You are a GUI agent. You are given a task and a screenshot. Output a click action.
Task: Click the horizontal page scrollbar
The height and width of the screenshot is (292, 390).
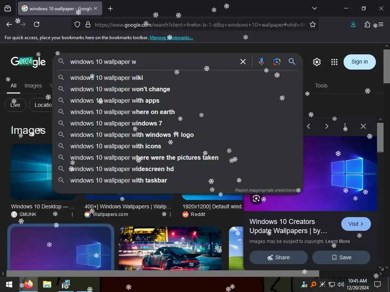coord(163,273)
